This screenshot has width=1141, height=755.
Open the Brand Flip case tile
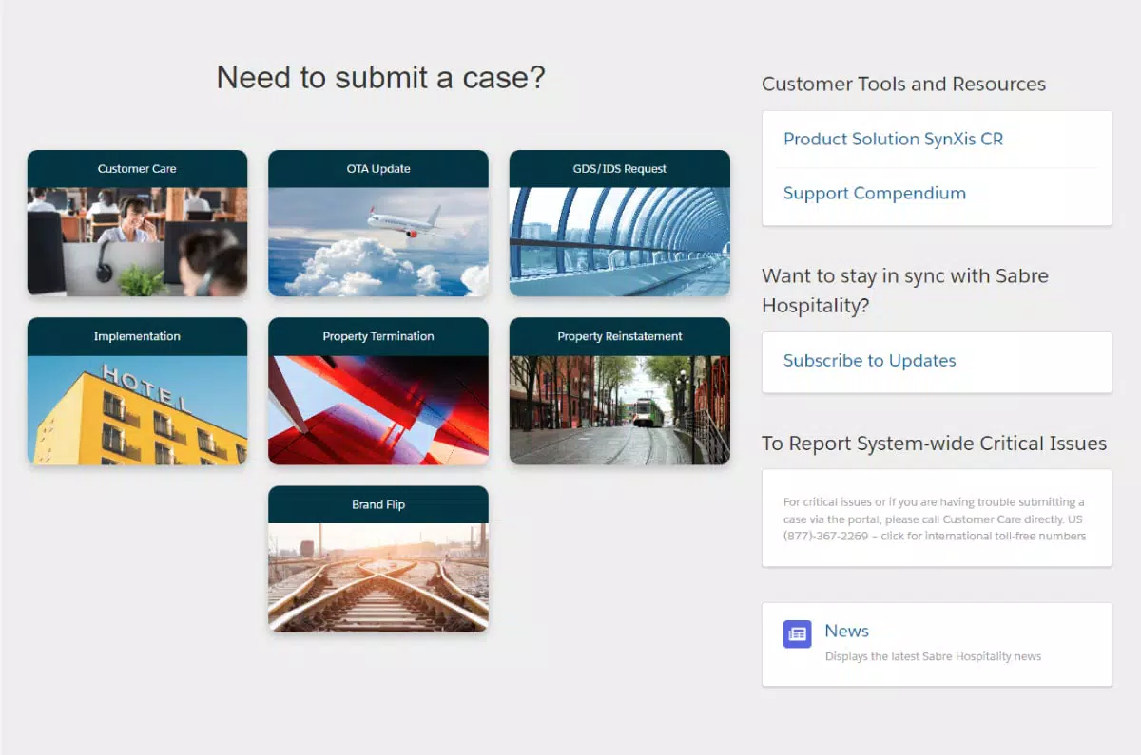coord(378,559)
